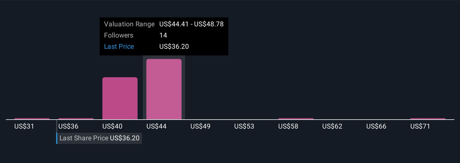Screen dimensions: 460x163
Task: Click the US$31 axis label
Action: pos(24,126)
